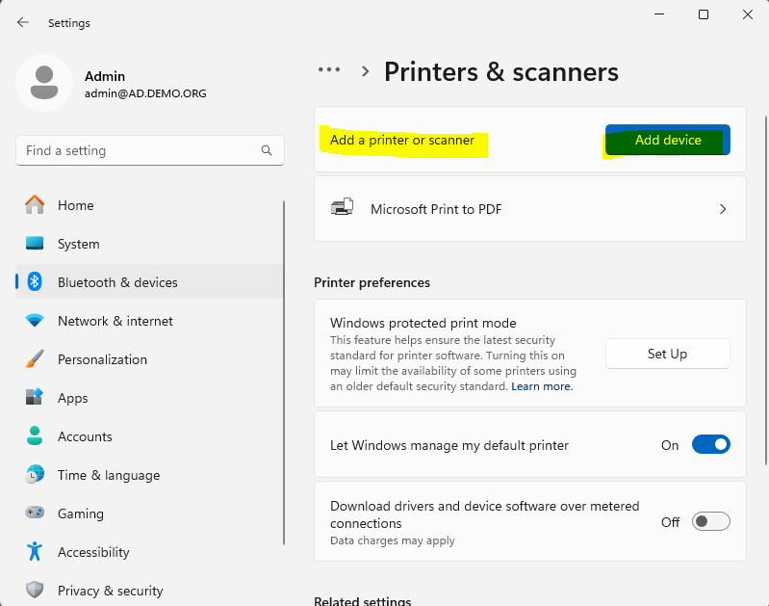
Task: Click the Find a setting search box
Action: click(x=150, y=150)
